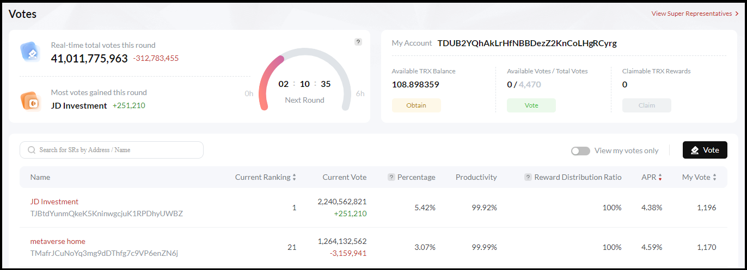The image size is (747, 270).
Task: Click the search magnifier icon
Action: 32,150
